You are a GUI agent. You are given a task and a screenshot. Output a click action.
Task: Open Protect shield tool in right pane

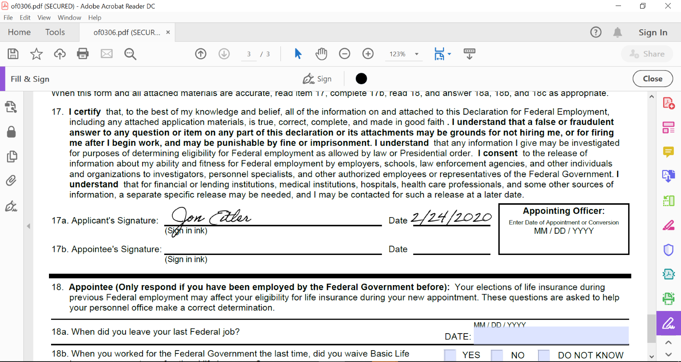coord(668,250)
